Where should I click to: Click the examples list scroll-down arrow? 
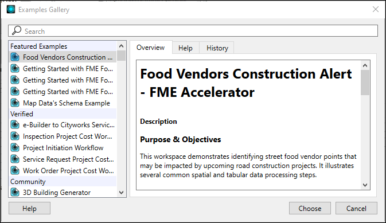coord(122,193)
